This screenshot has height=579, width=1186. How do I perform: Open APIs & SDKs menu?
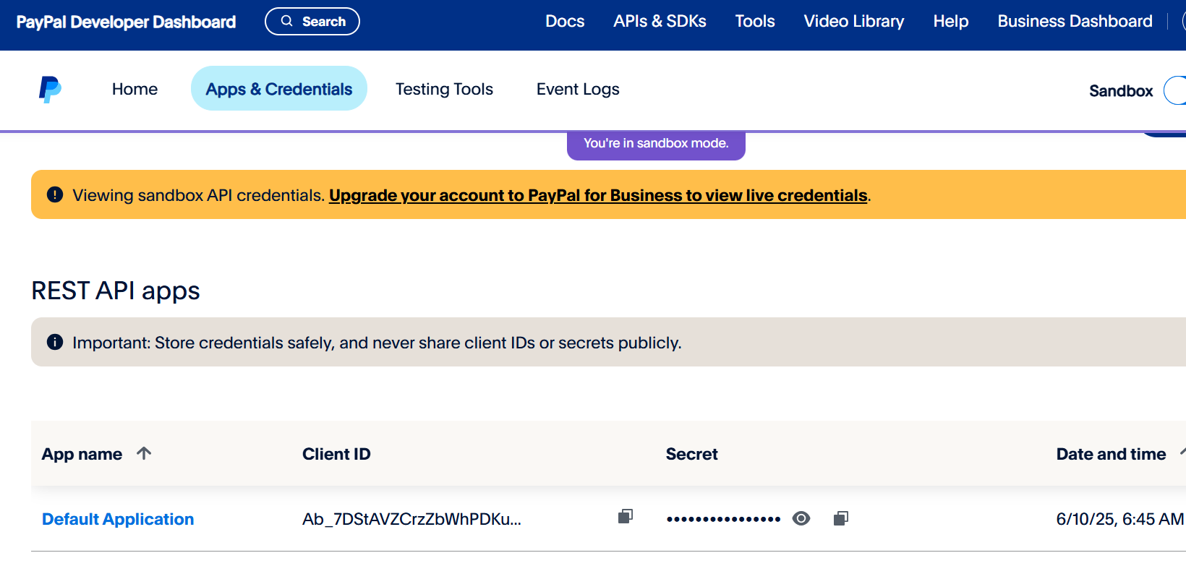[660, 22]
